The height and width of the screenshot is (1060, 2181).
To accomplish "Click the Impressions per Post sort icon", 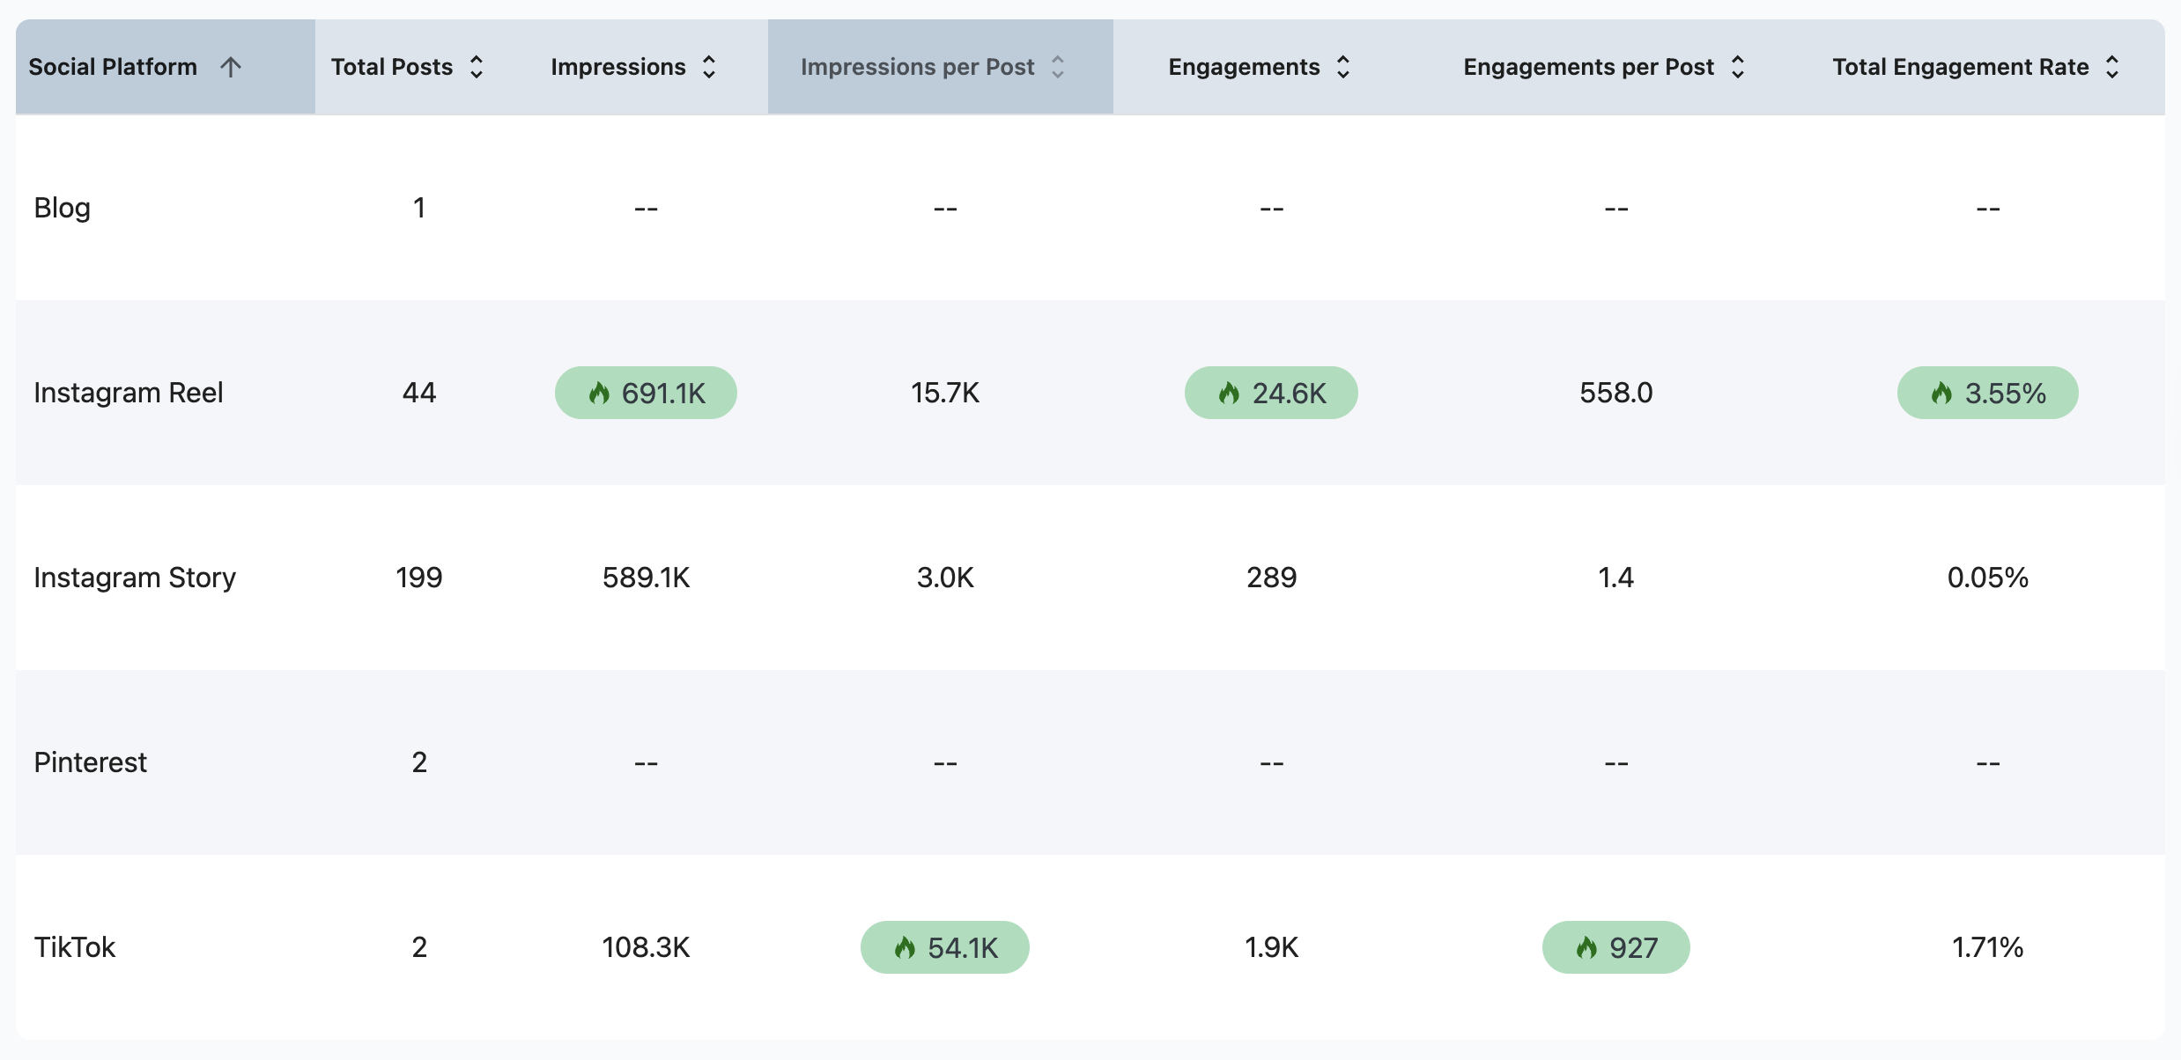I will [x=1058, y=67].
